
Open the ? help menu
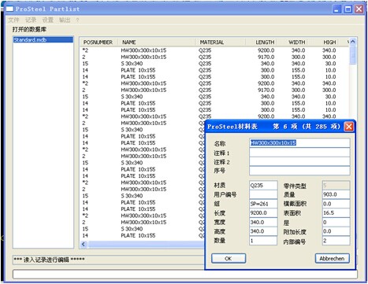[77, 20]
